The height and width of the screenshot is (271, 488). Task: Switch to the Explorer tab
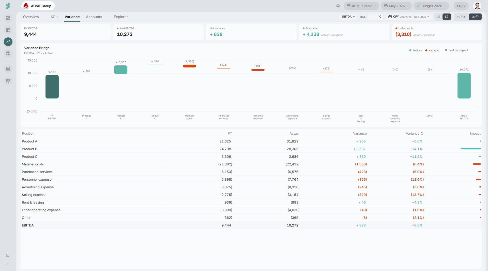pos(121,17)
